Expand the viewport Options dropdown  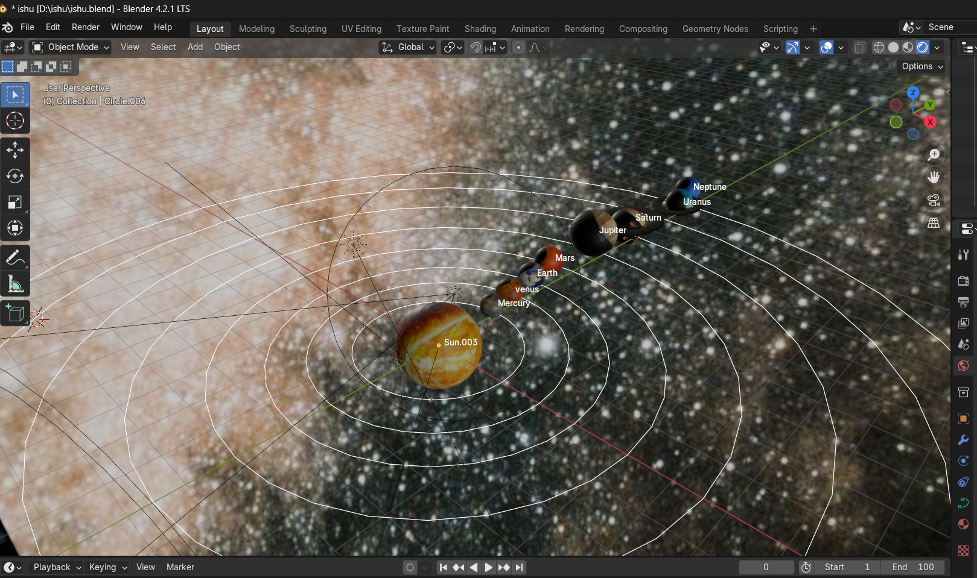922,66
